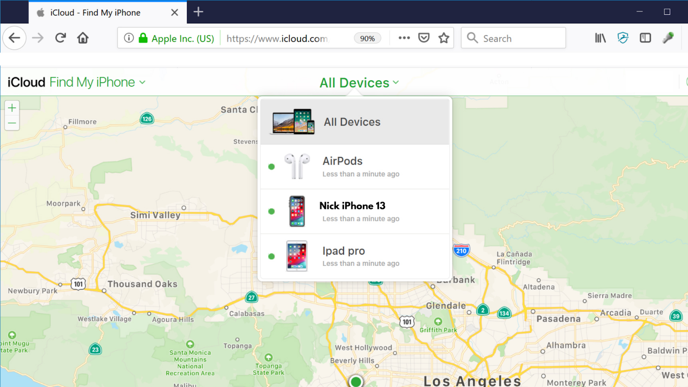Screen dimensions: 688x387
Task: Show the browser sidebar
Action: (645, 38)
